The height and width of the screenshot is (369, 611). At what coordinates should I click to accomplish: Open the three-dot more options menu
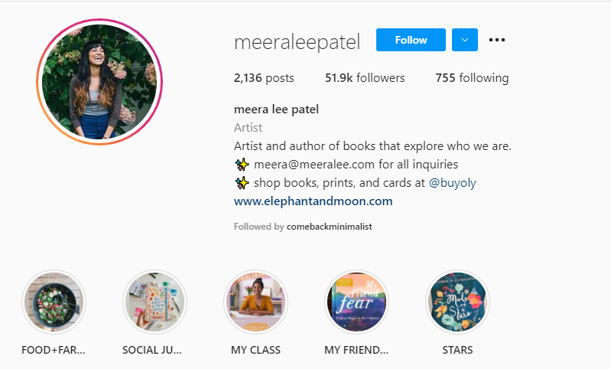point(497,40)
